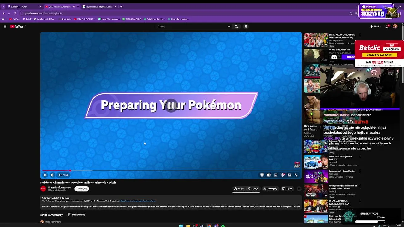
Task: Open options for EKIPA - AKUKU video
Action: coord(360,35)
